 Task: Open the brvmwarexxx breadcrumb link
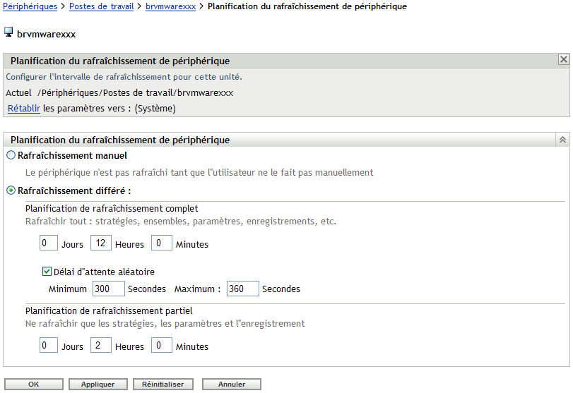click(170, 6)
